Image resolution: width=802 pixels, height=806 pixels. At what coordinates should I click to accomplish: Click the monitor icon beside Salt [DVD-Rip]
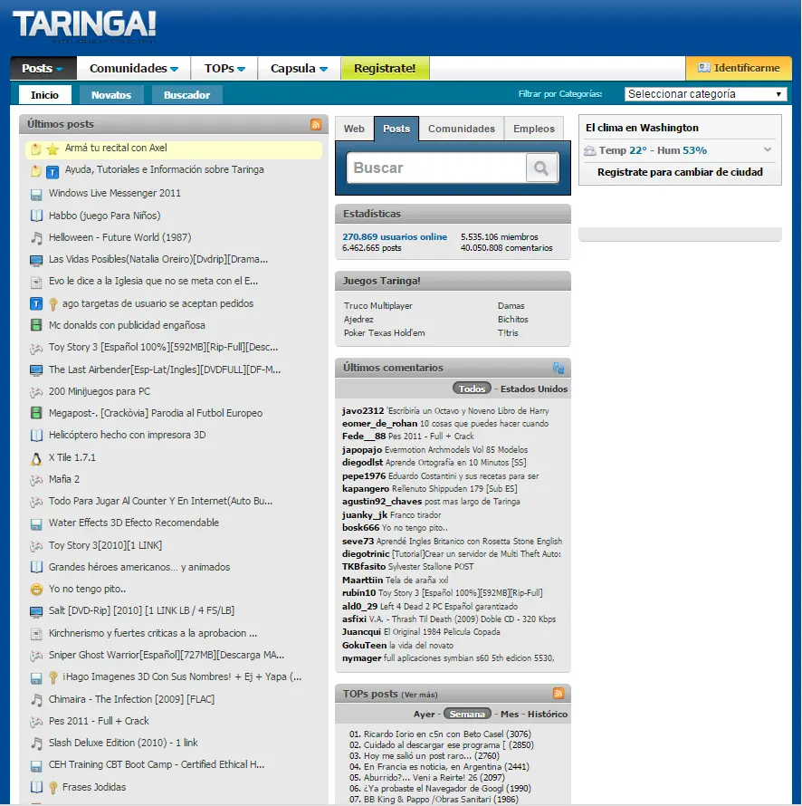pyautogui.click(x=36, y=611)
